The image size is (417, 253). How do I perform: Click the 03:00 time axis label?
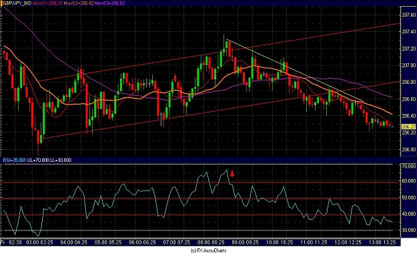pyautogui.click(x=33, y=242)
